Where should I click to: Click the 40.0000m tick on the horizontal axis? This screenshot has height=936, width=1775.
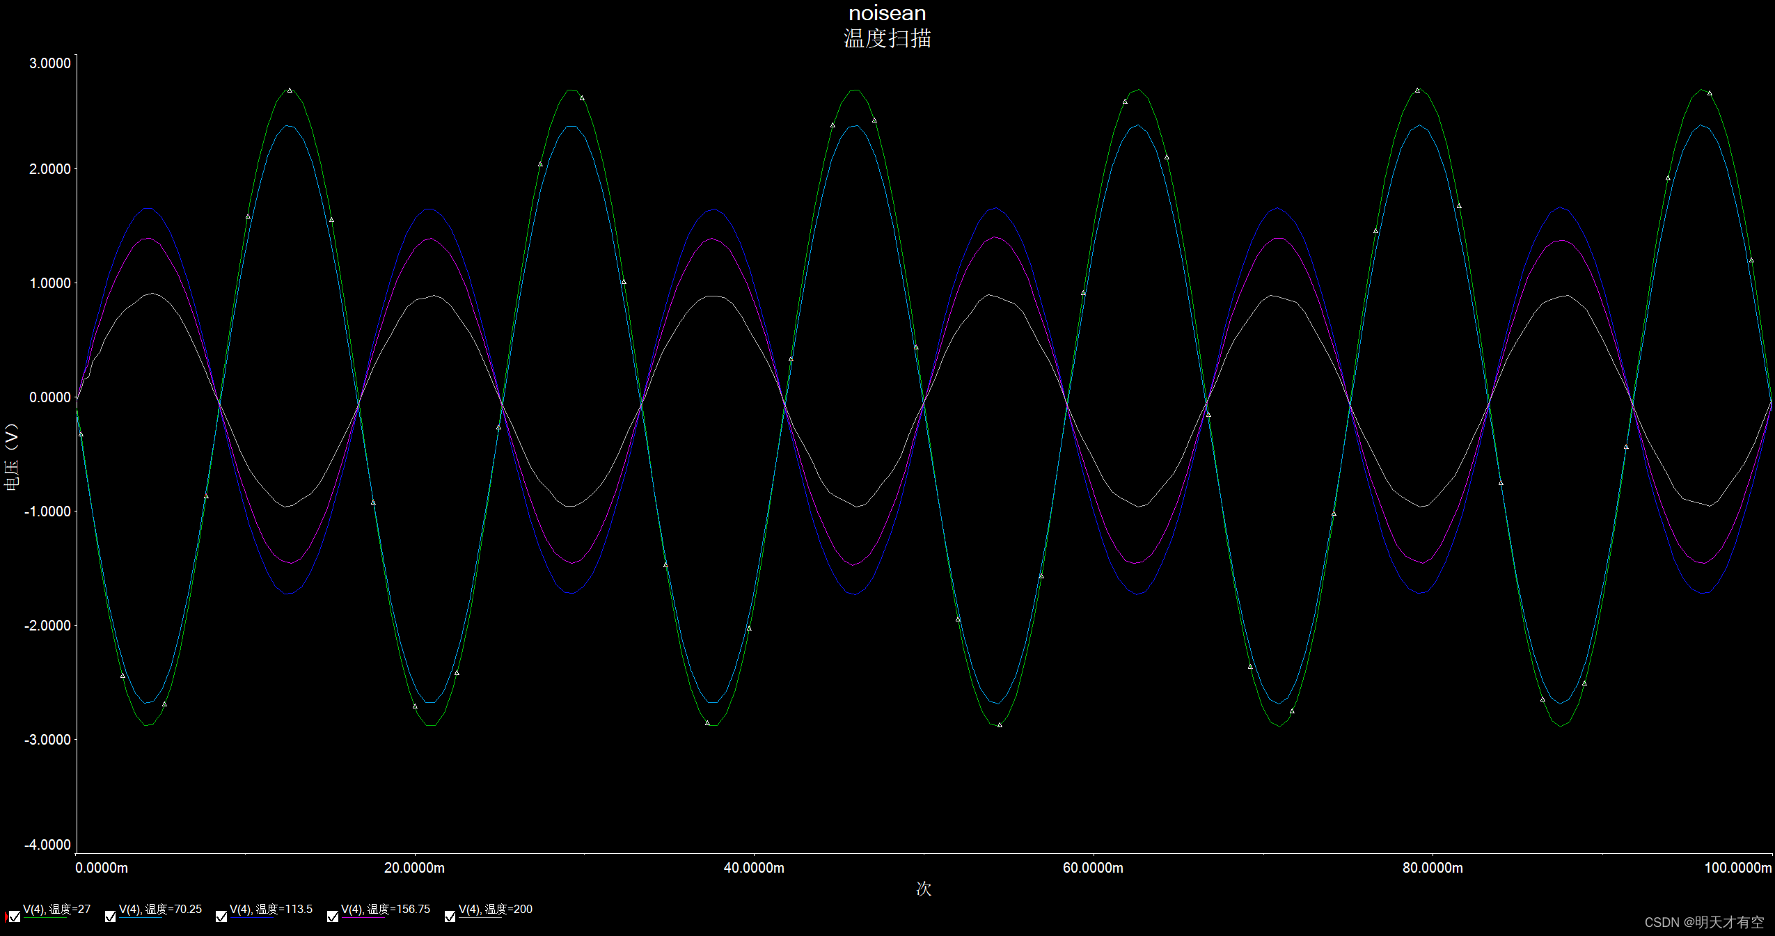click(754, 868)
